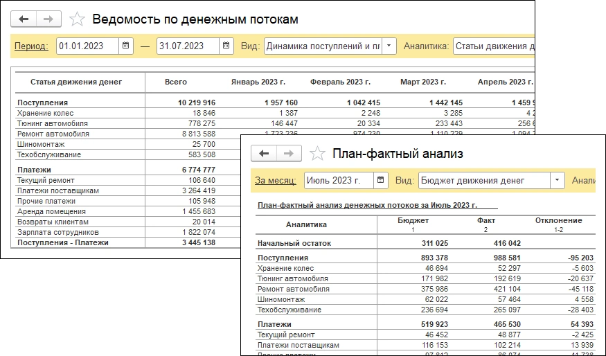Open Вид dropdown Бюджет движения денег
The height and width of the screenshot is (356, 606).
[x=557, y=181]
